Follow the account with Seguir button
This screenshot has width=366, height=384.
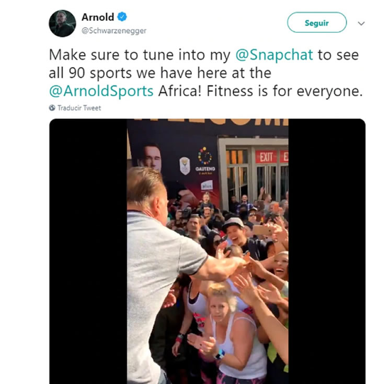[317, 23]
